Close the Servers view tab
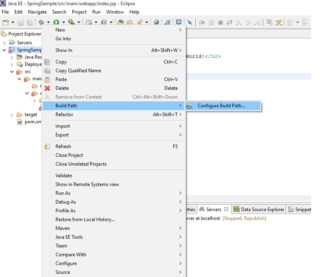Screen dimensions: 327x277 pyautogui.click(x=226, y=209)
